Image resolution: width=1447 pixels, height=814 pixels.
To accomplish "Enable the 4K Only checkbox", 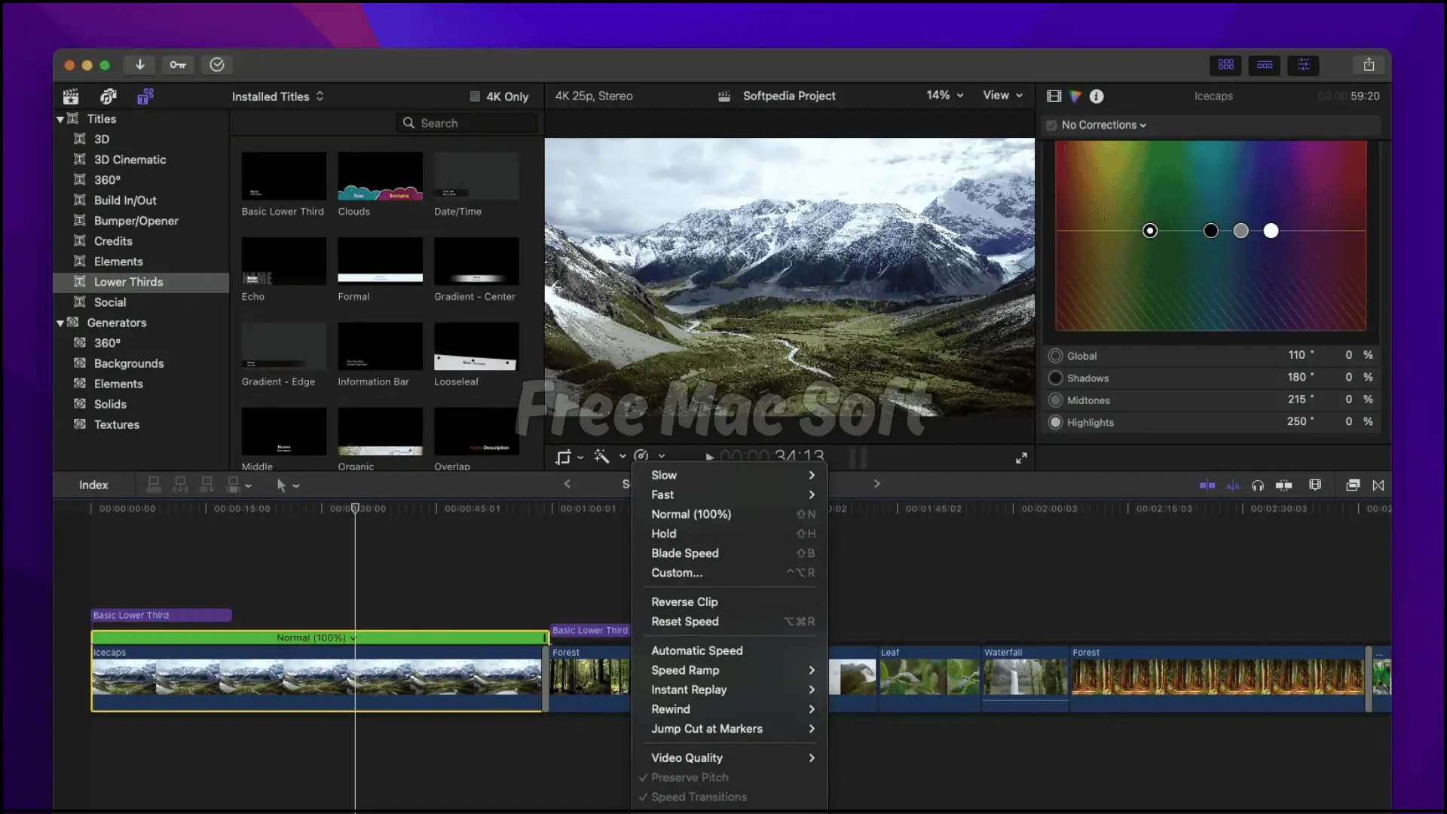I will pos(476,96).
